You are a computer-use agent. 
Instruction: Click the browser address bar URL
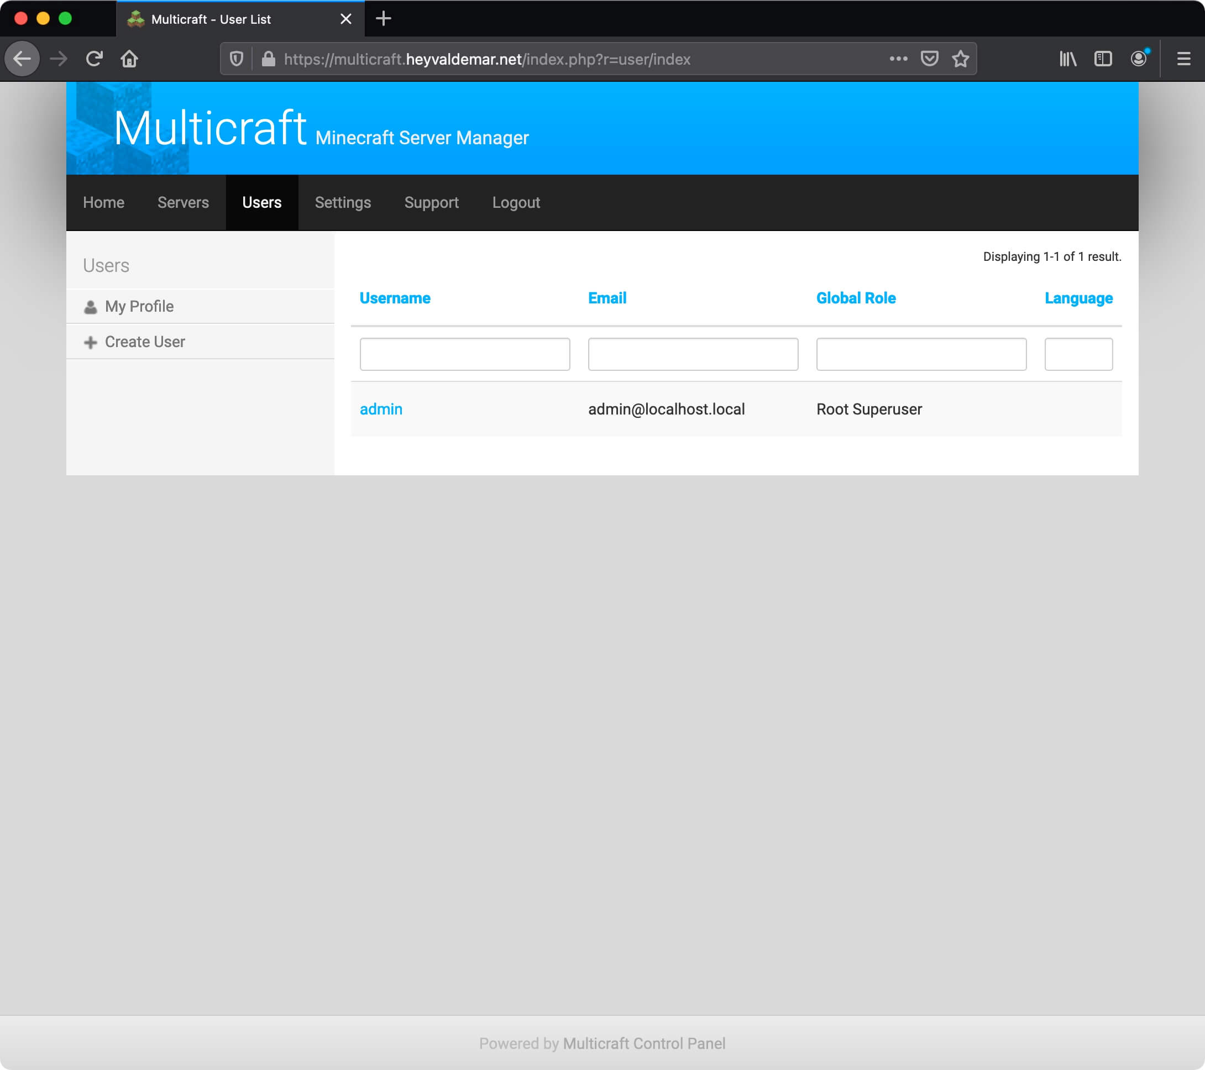click(487, 59)
